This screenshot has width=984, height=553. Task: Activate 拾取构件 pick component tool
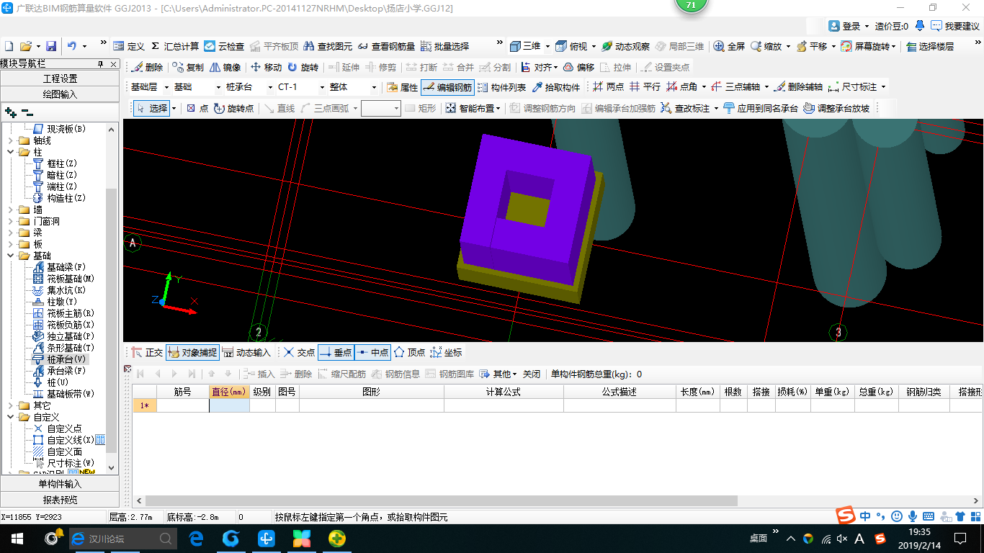click(x=555, y=87)
